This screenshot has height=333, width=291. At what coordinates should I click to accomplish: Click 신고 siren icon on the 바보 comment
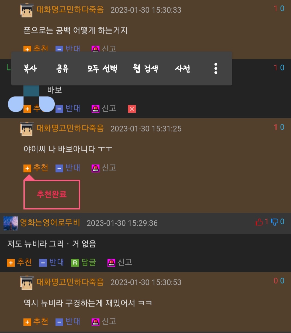click(x=95, y=109)
